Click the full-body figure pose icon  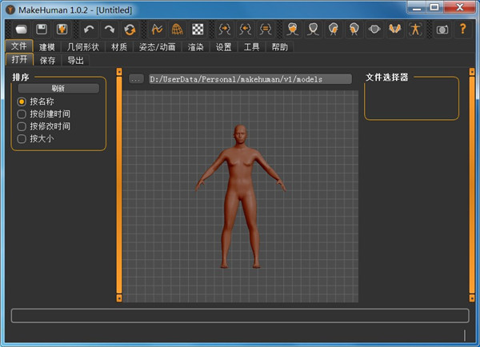pos(414,30)
